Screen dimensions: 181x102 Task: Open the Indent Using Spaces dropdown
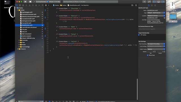156,49
